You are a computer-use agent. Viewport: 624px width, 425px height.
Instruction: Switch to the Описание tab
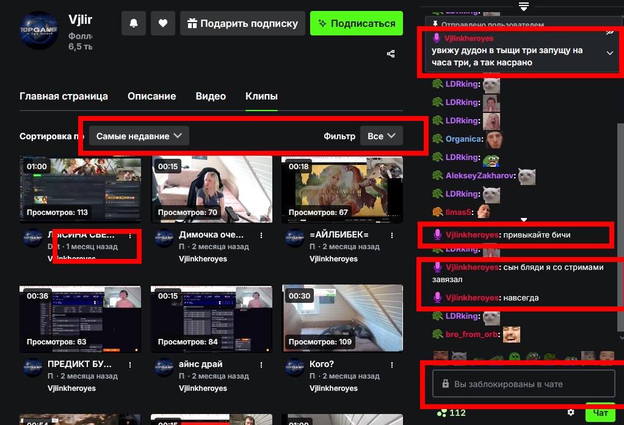[x=151, y=96]
